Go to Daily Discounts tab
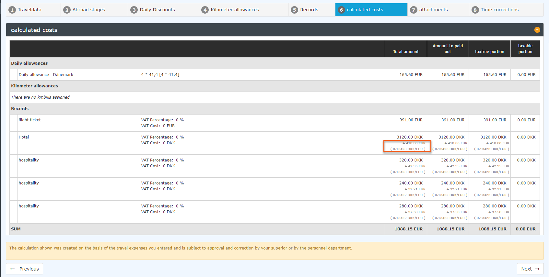 pos(163,10)
